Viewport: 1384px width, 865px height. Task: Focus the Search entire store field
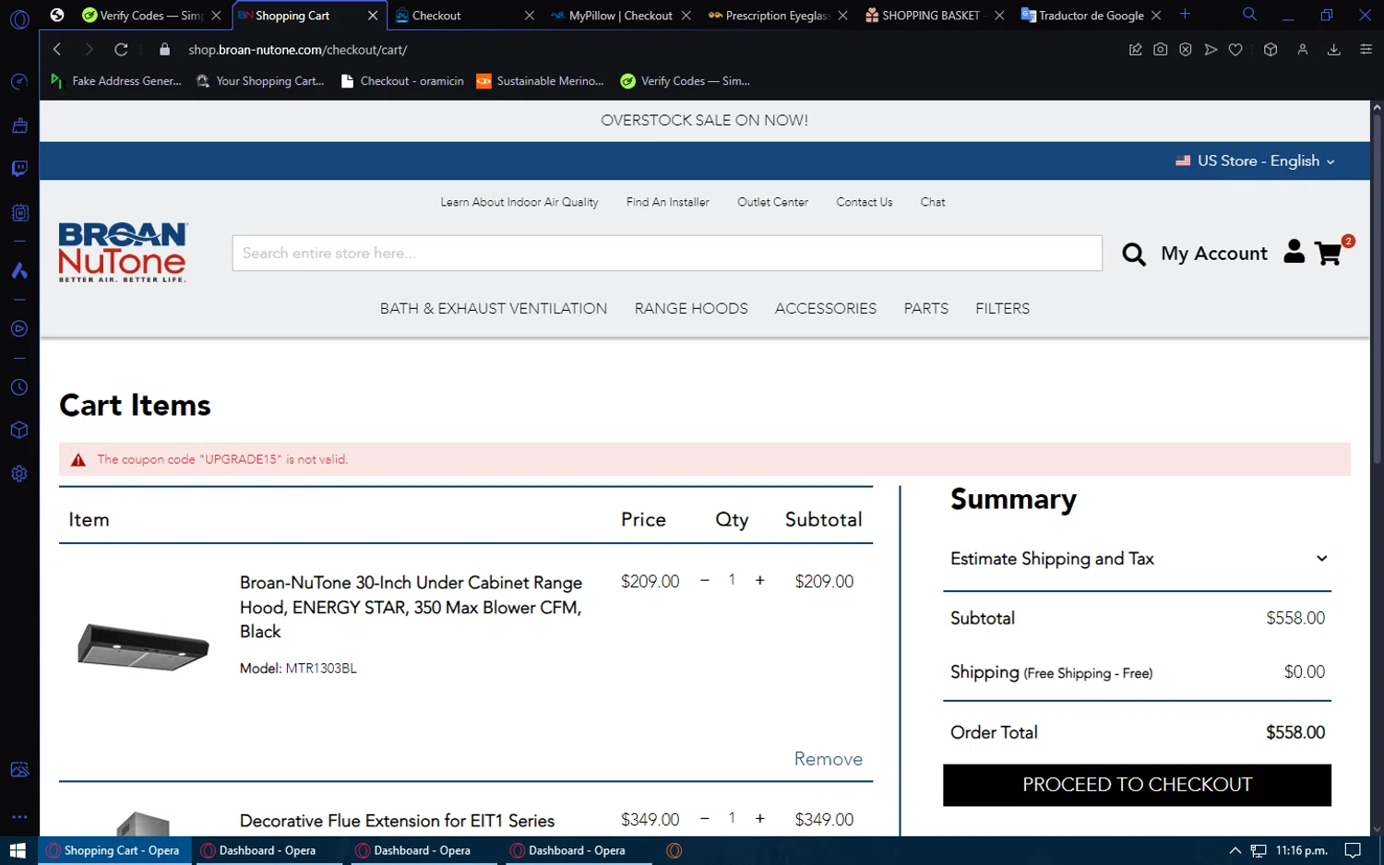pyautogui.click(x=667, y=253)
